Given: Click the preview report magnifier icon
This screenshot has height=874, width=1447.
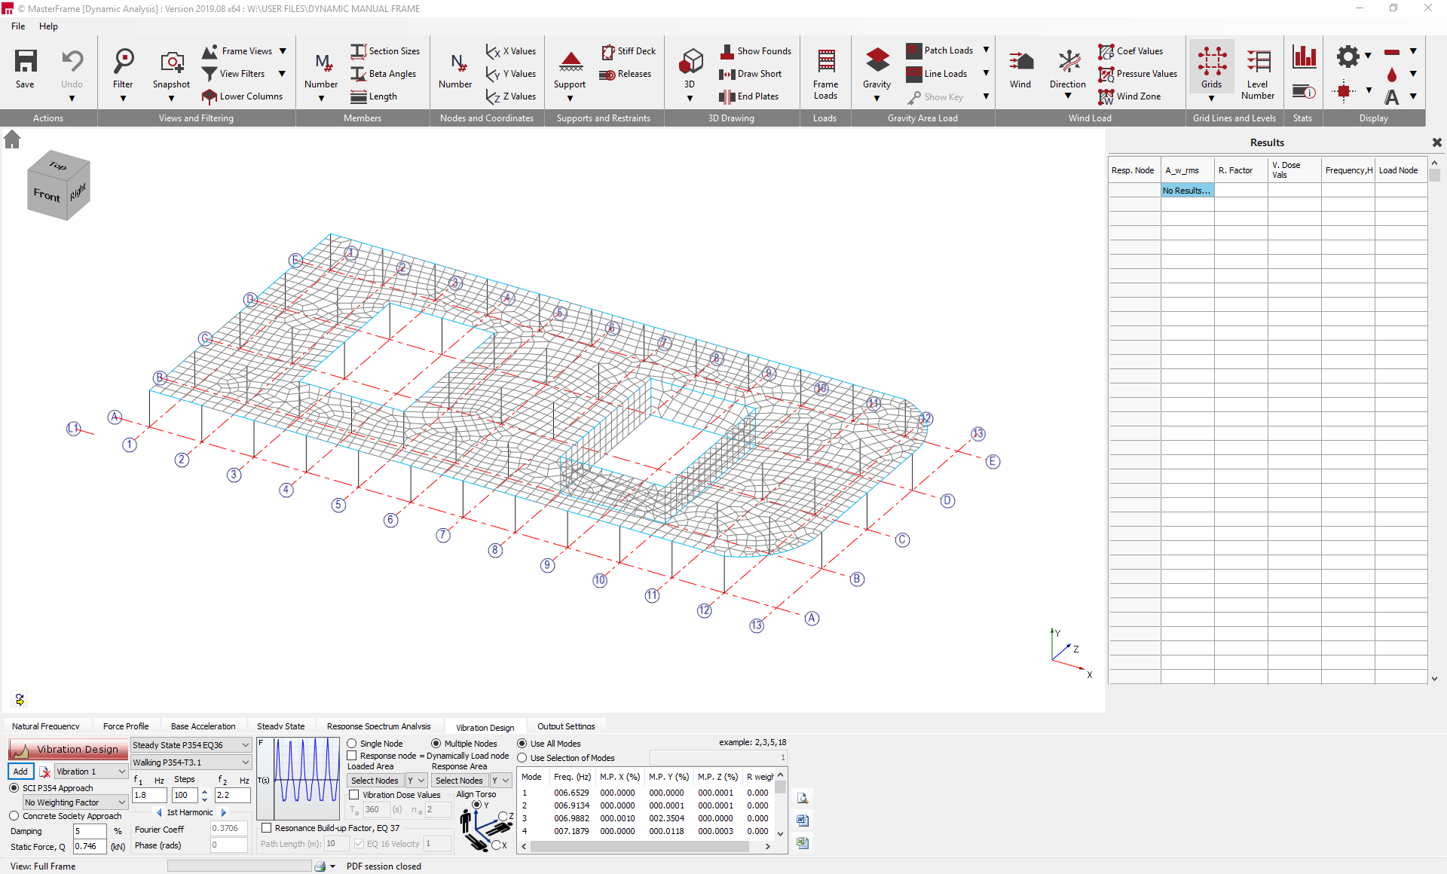Looking at the screenshot, I should click(803, 799).
